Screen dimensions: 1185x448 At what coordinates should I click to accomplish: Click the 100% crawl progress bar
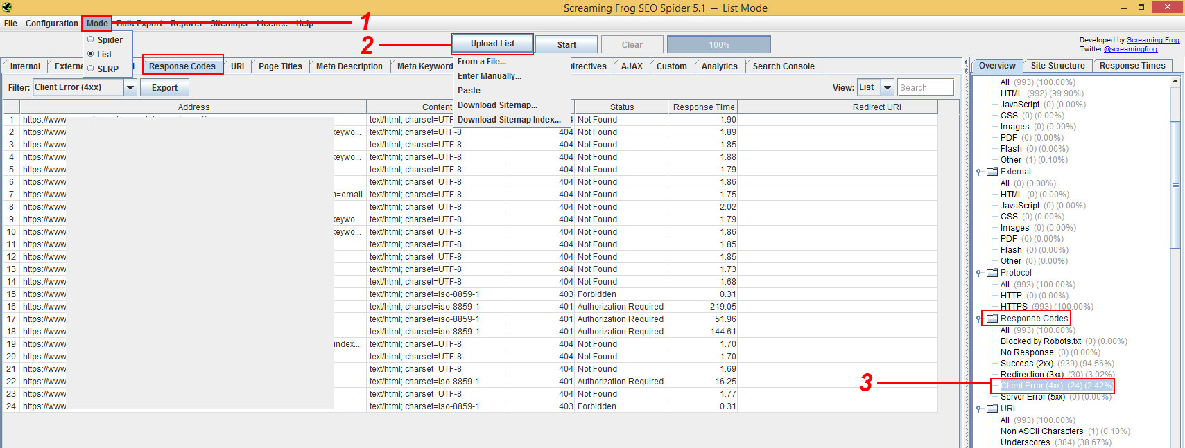(719, 45)
